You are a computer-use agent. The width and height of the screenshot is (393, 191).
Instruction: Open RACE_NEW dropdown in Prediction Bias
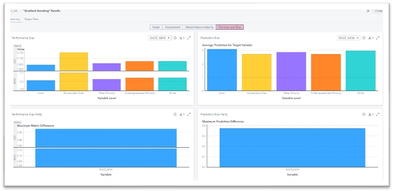point(349,38)
